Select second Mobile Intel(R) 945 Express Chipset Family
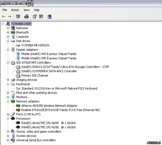The width and height of the screenshot is (162, 145). point(49,58)
